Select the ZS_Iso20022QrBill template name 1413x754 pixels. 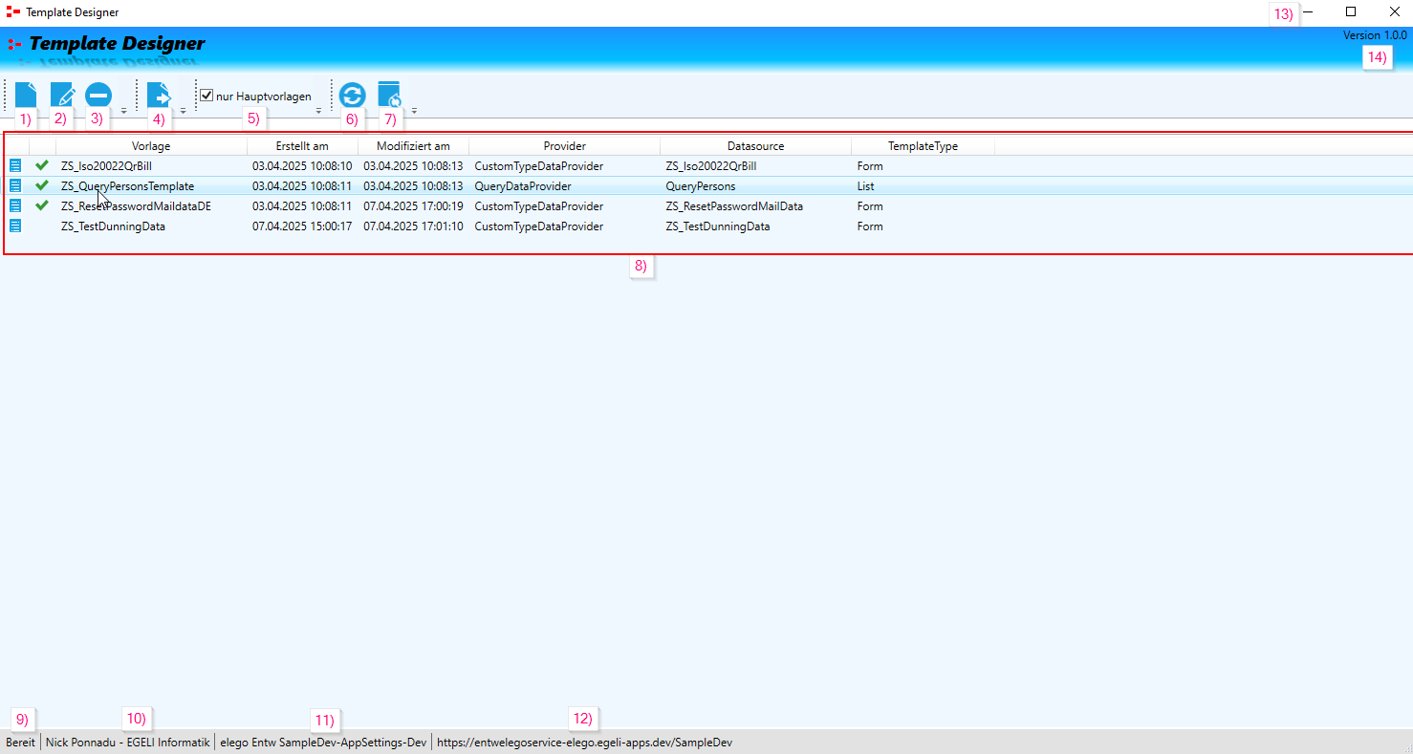click(106, 166)
